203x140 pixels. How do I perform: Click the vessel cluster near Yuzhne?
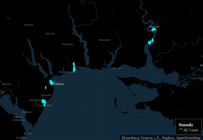tap(74, 67)
